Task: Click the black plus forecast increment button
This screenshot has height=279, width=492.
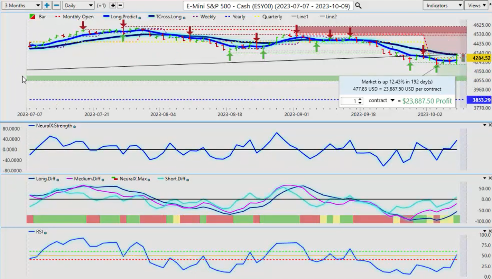Action: point(113,6)
